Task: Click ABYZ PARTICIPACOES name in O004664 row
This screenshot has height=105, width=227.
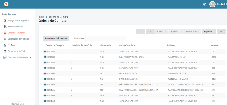Action: click(x=138, y=85)
